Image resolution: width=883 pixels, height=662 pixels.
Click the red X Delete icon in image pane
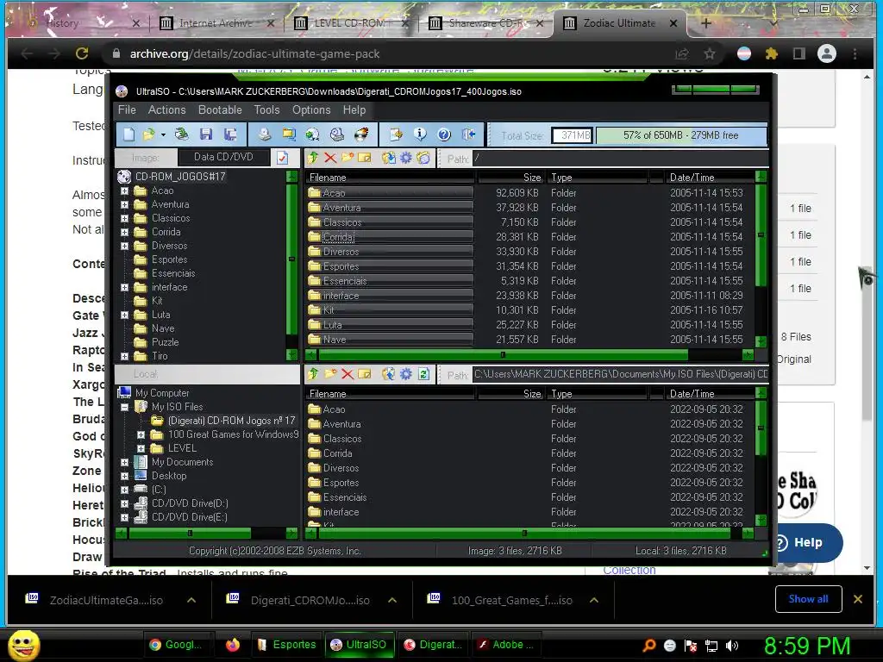[x=330, y=159]
